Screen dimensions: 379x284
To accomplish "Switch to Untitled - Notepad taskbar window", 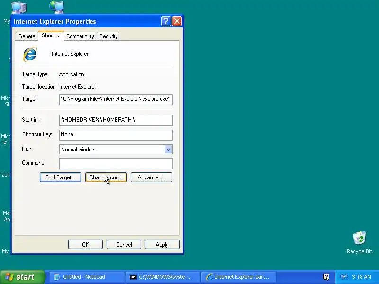I will coord(87,277).
